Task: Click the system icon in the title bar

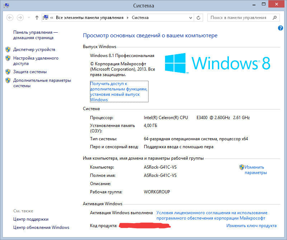Action: click(x=6, y=5)
